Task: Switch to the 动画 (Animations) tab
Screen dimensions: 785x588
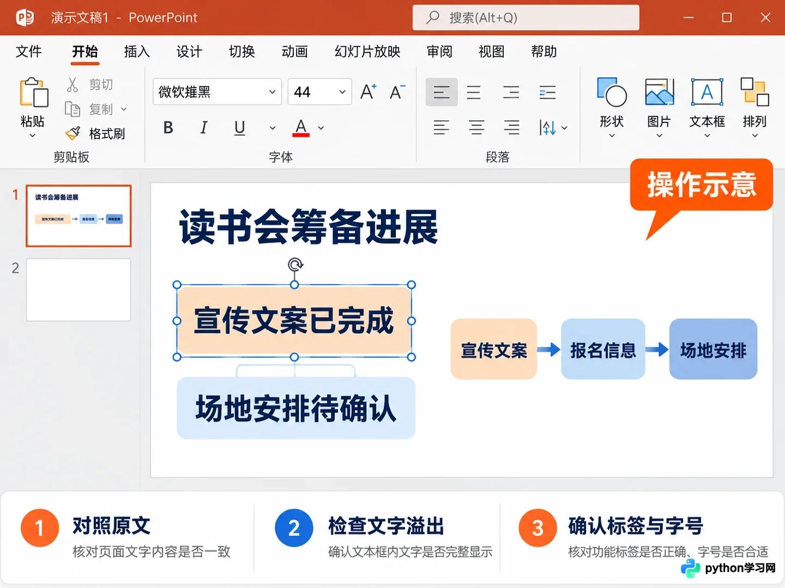Action: tap(295, 52)
